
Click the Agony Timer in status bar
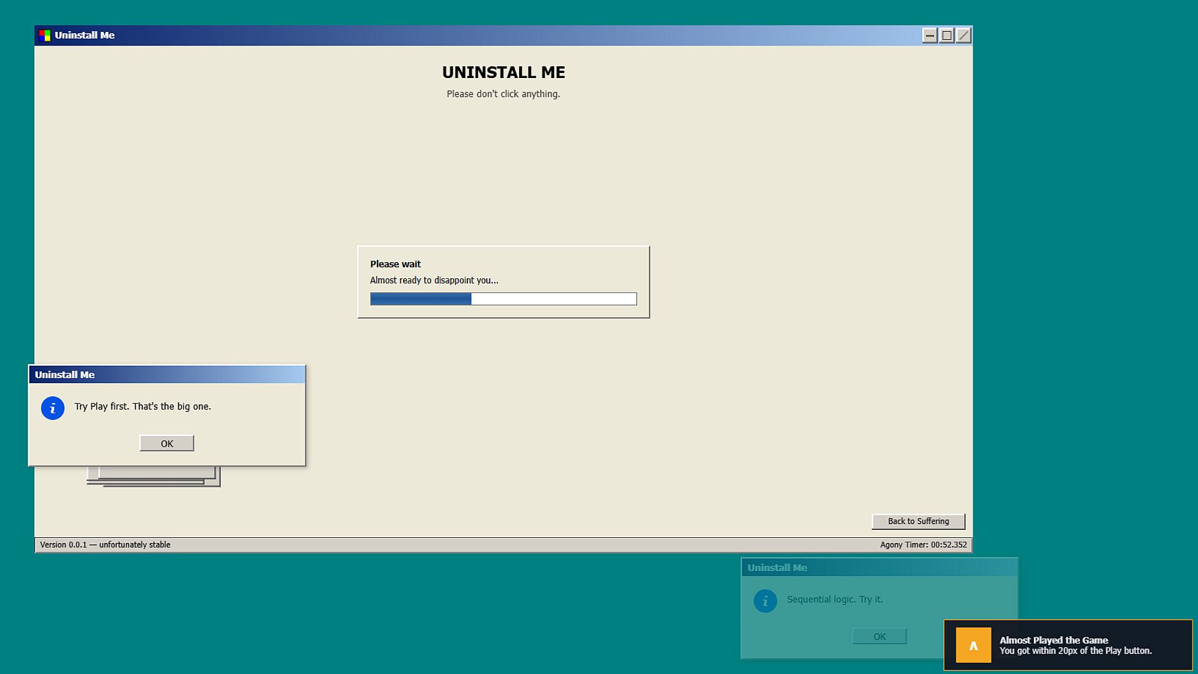[923, 545]
